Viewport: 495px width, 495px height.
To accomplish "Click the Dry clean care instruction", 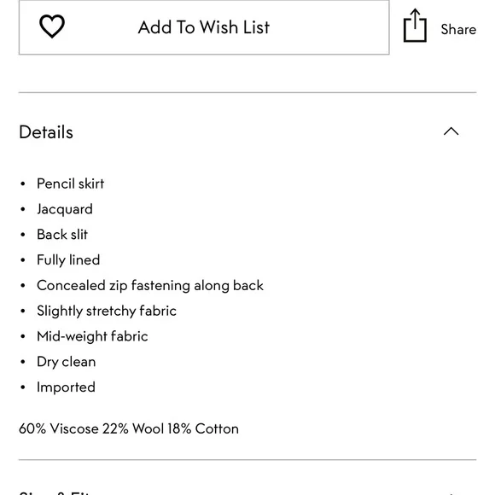I will [66, 362].
